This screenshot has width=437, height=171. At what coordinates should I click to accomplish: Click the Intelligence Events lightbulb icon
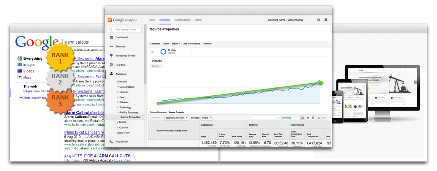point(111,55)
